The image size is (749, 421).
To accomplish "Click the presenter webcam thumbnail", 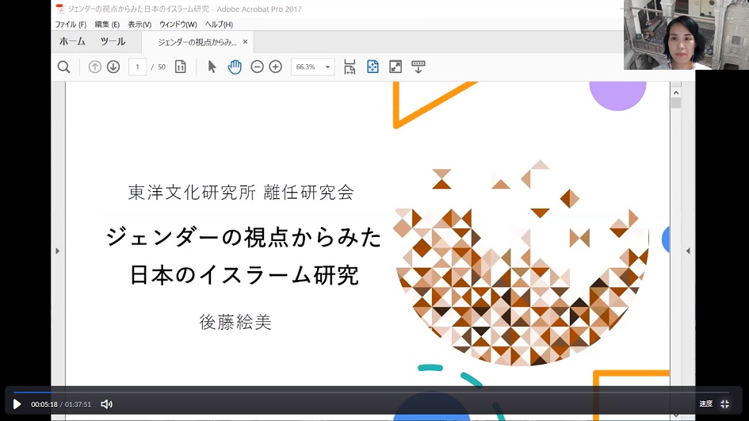I will point(686,35).
